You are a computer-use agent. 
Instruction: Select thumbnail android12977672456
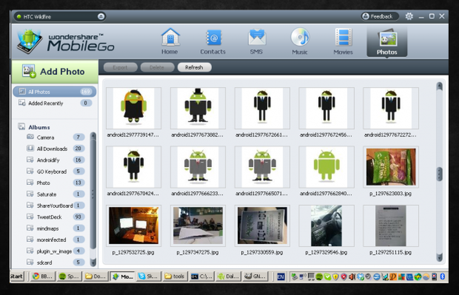(x=326, y=108)
